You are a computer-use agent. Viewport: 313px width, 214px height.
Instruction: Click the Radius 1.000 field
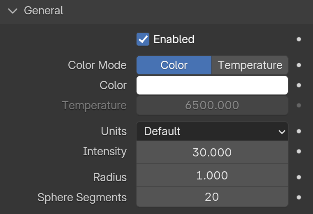point(212,175)
